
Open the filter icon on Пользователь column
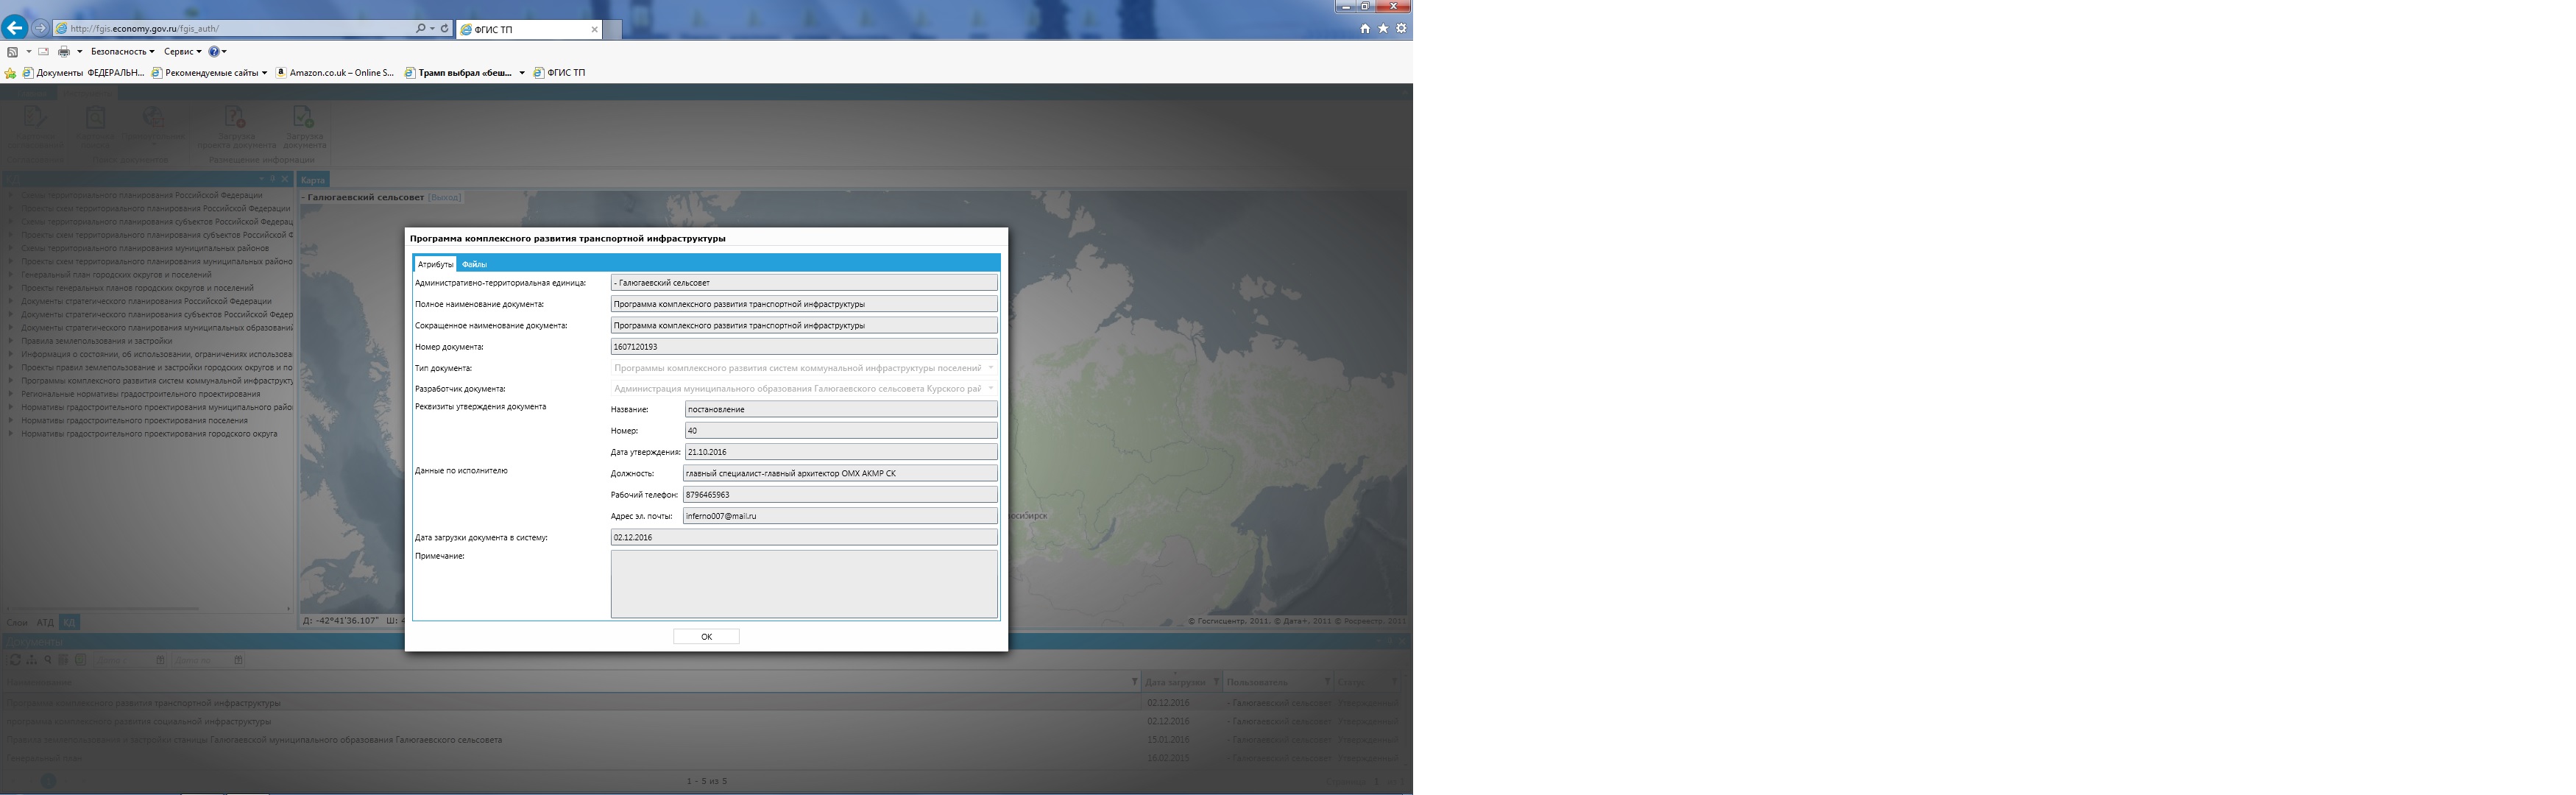tap(1327, 682)
